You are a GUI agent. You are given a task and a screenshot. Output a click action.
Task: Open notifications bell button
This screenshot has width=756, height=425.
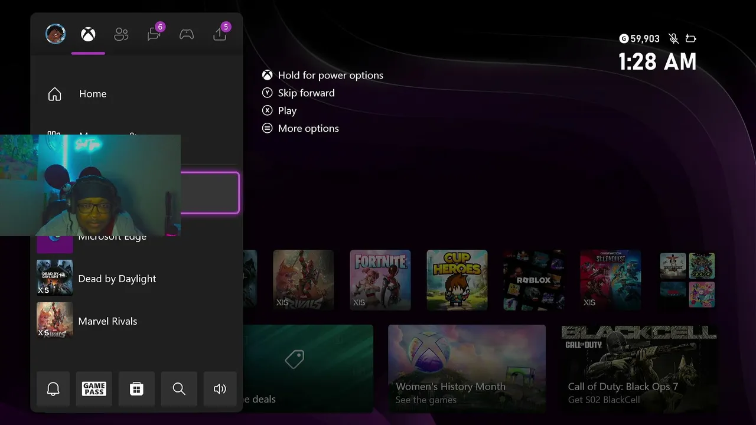53,389
